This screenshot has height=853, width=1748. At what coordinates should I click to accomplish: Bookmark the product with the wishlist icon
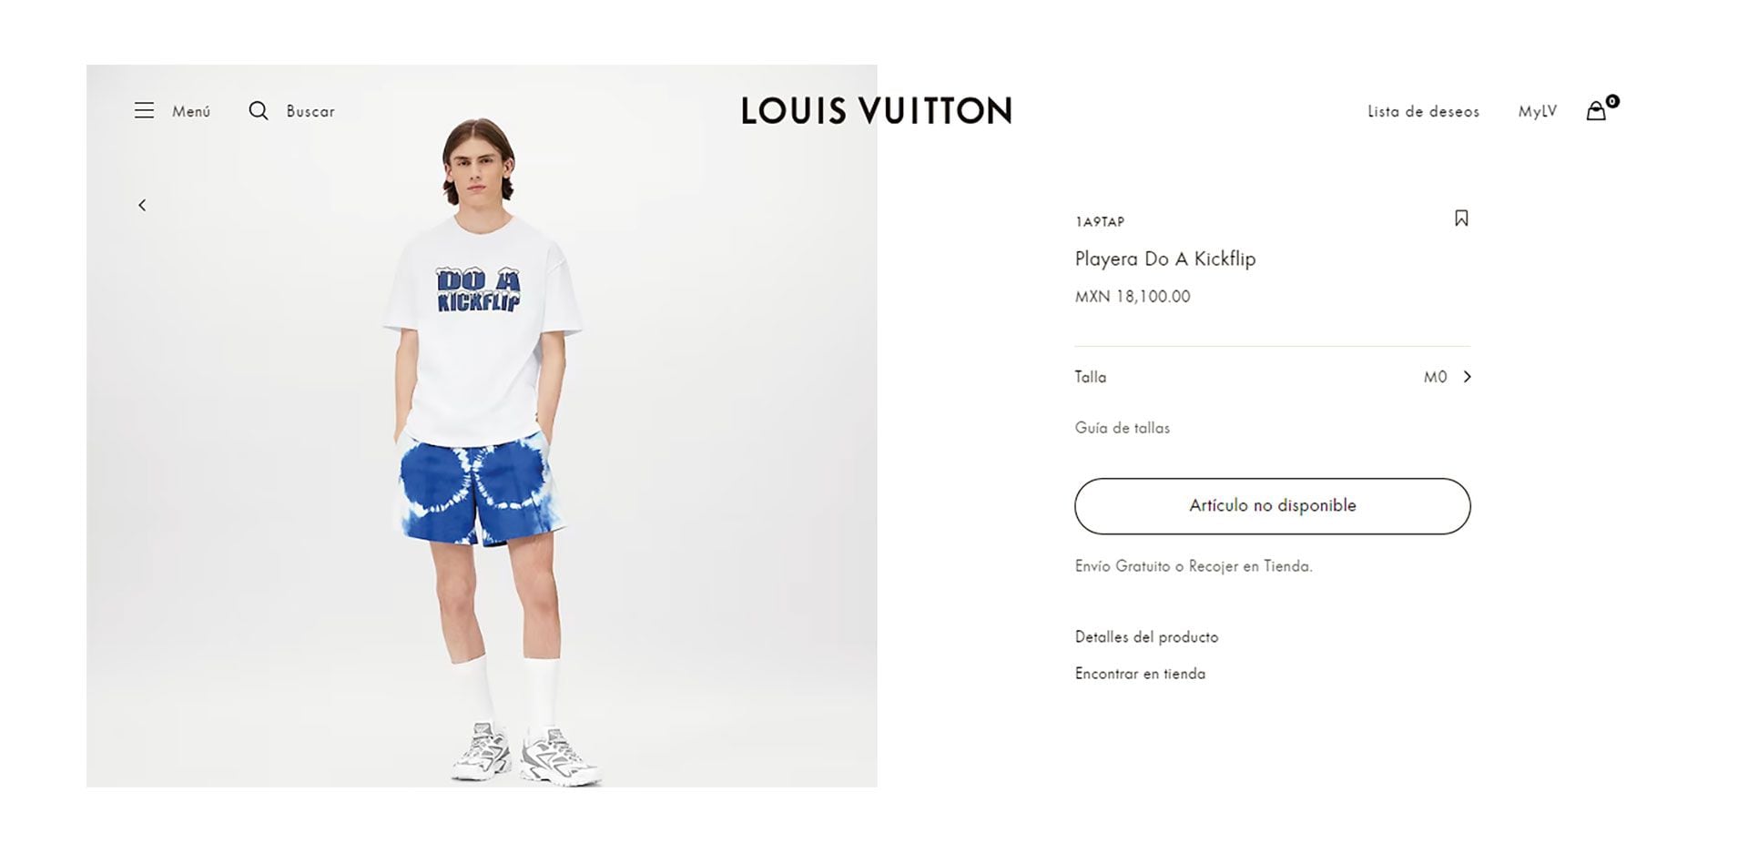click(x=1461, y=218)
